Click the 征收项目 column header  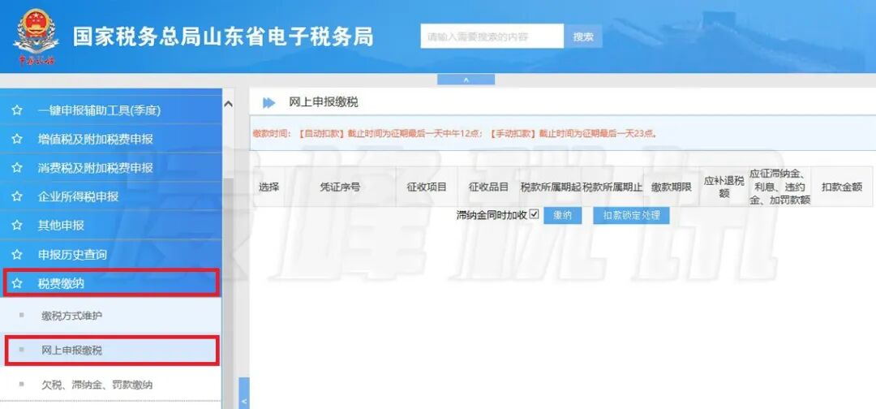pyautogui.click(x=427, y=187)
